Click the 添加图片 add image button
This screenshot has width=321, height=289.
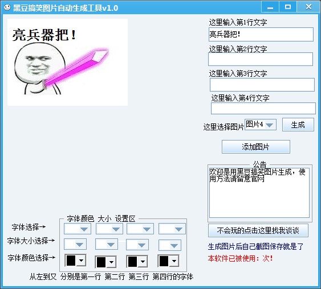[255, 147]
